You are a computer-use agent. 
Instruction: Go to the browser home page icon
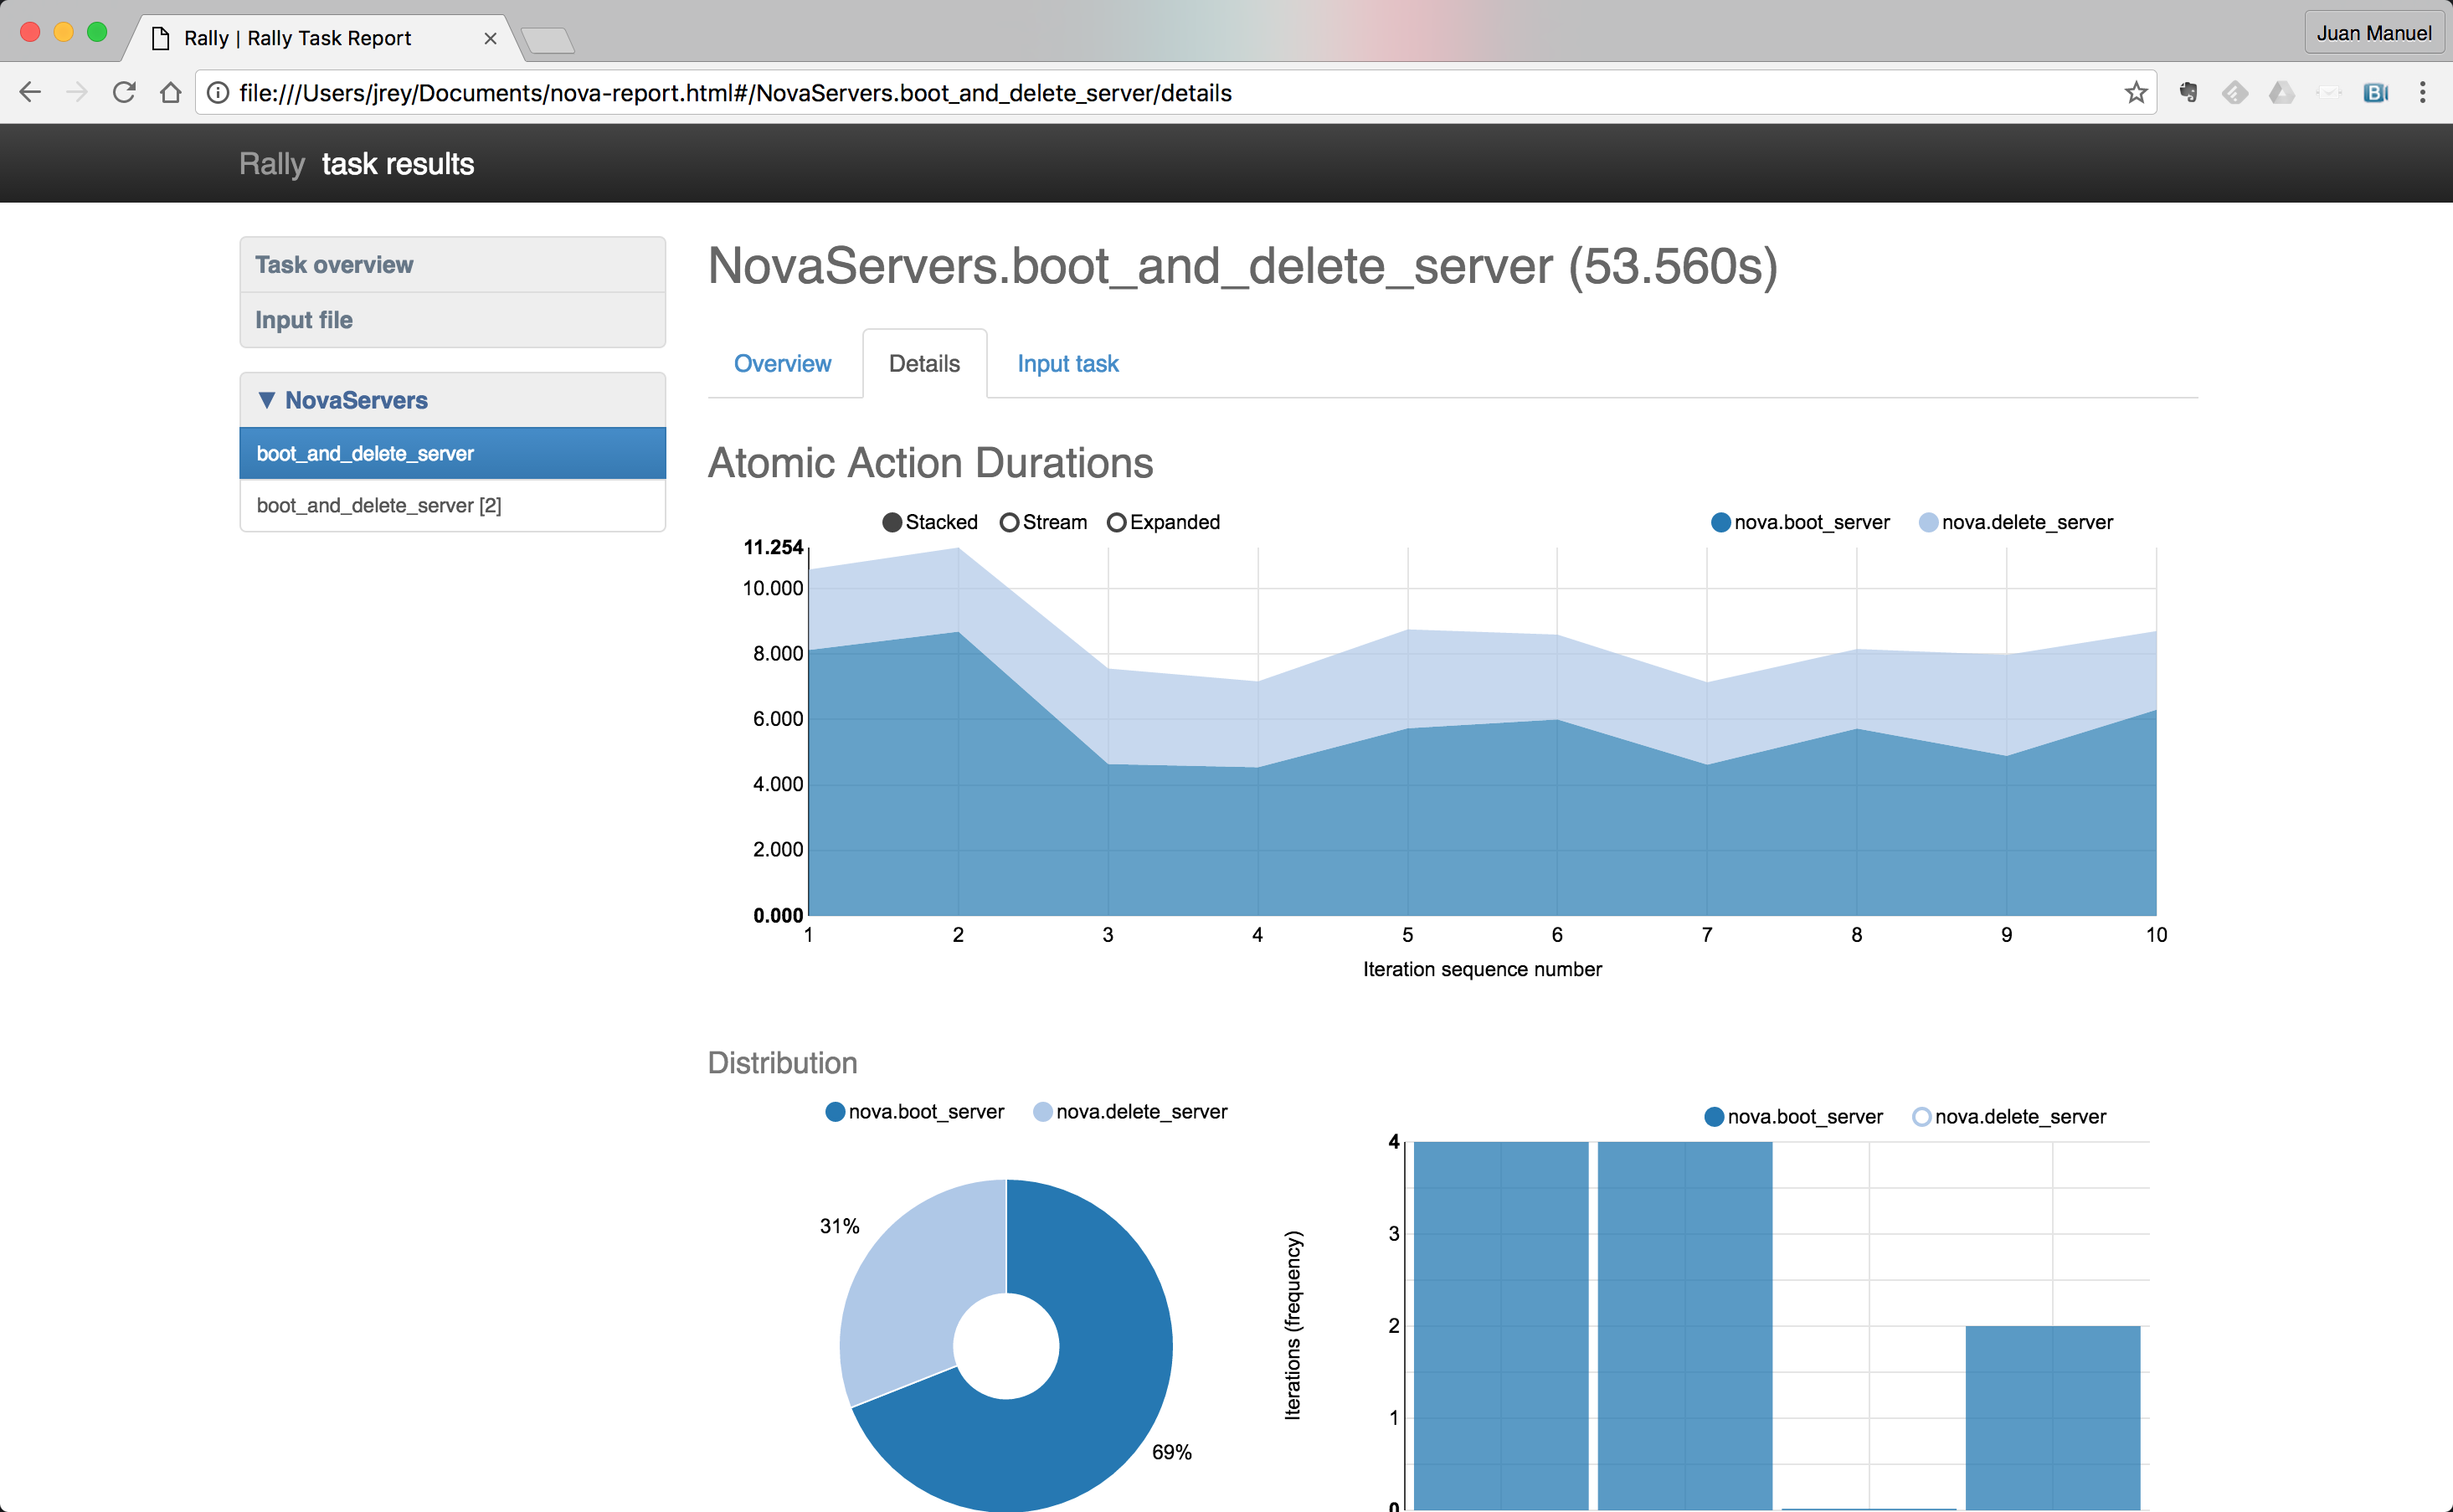pyautogui.click(x=171, y=93)
